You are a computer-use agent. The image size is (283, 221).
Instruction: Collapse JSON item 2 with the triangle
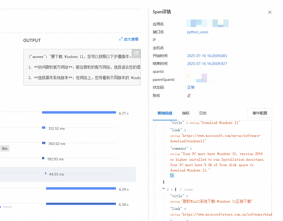pyautogui.click(x=164, y=189)
